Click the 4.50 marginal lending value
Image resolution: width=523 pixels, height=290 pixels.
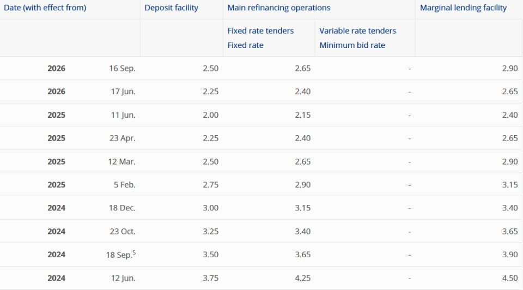click(510, 278)
